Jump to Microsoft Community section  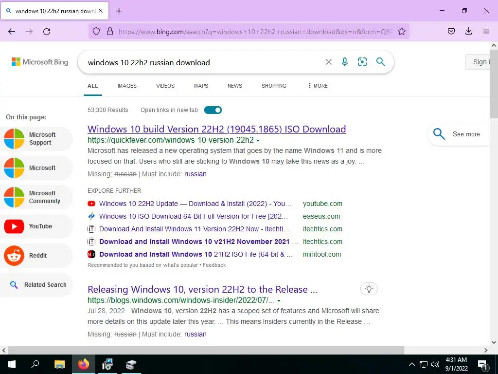pyautogui.click(x=36, y=197)
